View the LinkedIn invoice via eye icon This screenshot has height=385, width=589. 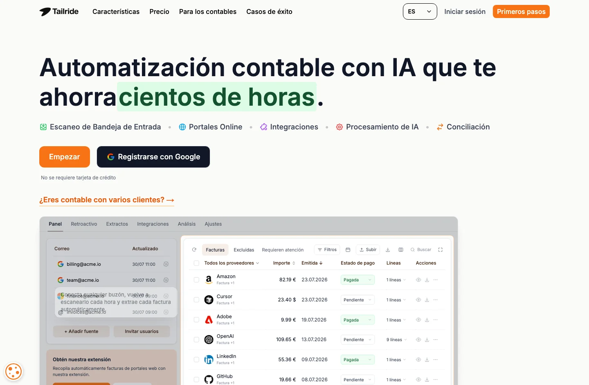coord(418,360)
